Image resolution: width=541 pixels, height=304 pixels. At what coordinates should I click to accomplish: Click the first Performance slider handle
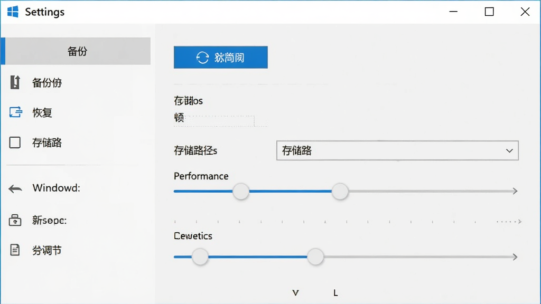(241, 191)
